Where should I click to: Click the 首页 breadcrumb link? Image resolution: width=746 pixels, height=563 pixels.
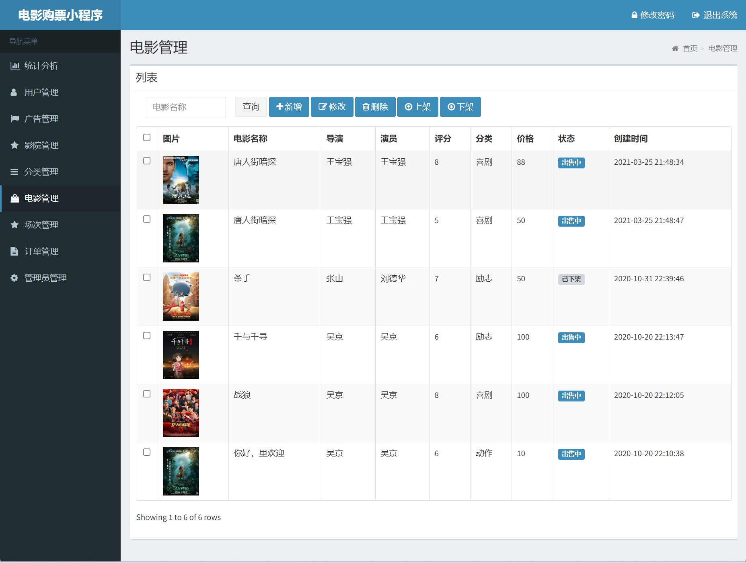tap(690, 48)
